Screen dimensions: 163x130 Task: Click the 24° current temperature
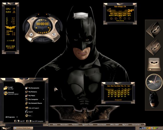131,10
